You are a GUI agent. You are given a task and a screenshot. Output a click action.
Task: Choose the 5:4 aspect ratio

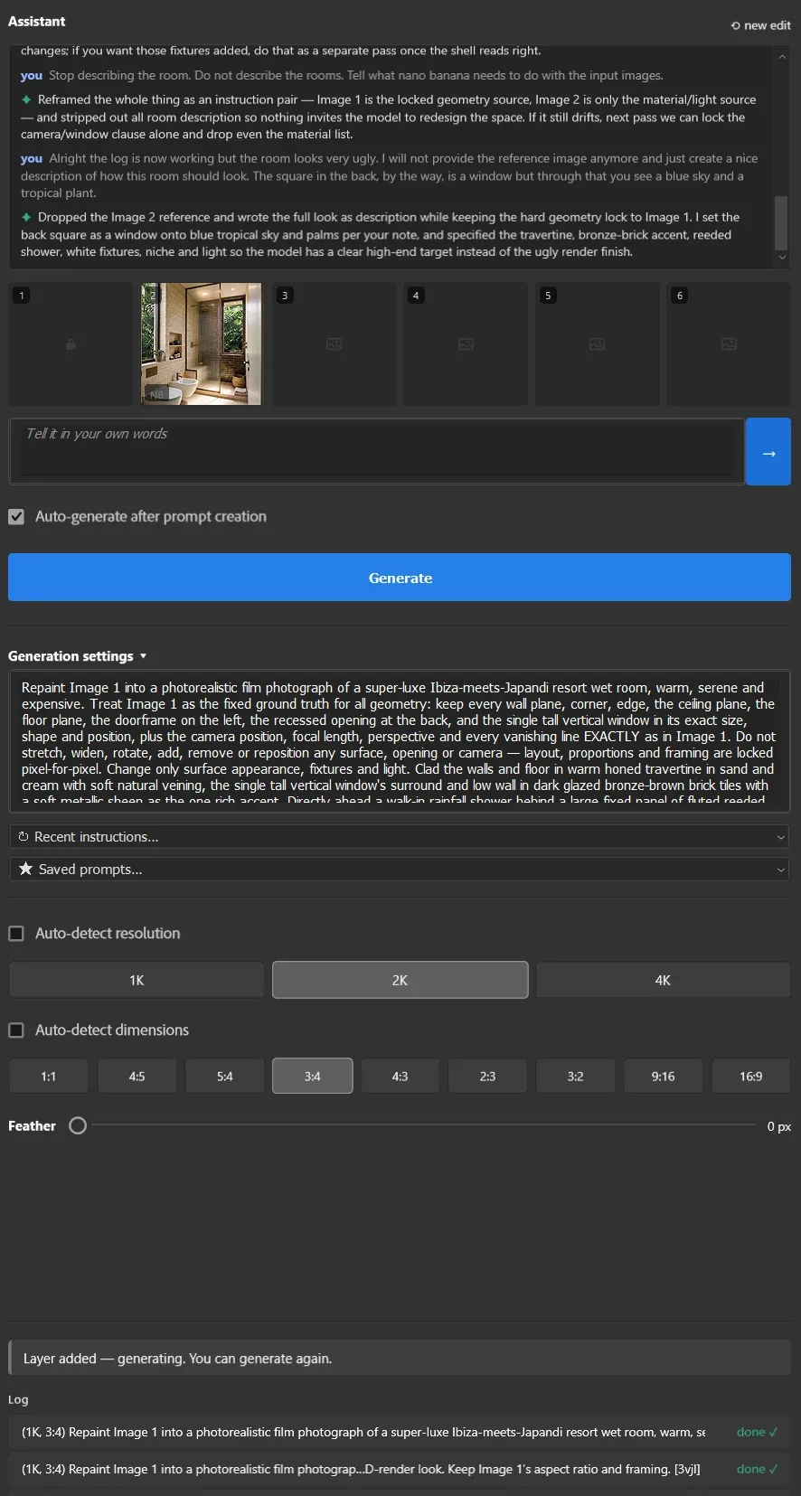click(x=224, y=1076)
